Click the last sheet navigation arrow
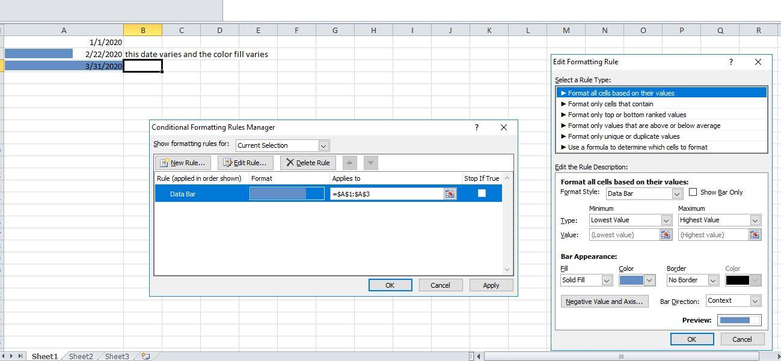Screen dimensions: 781x361 pos(20,356)
